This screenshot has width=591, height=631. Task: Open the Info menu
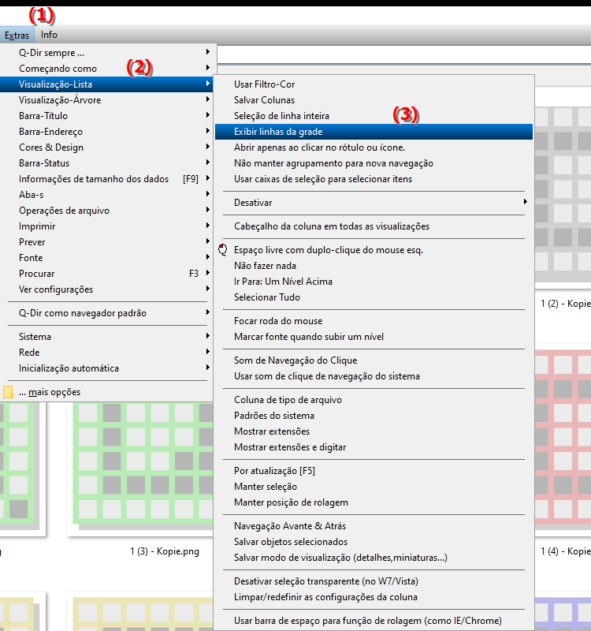pyautogui.click(x=49, y=35)
